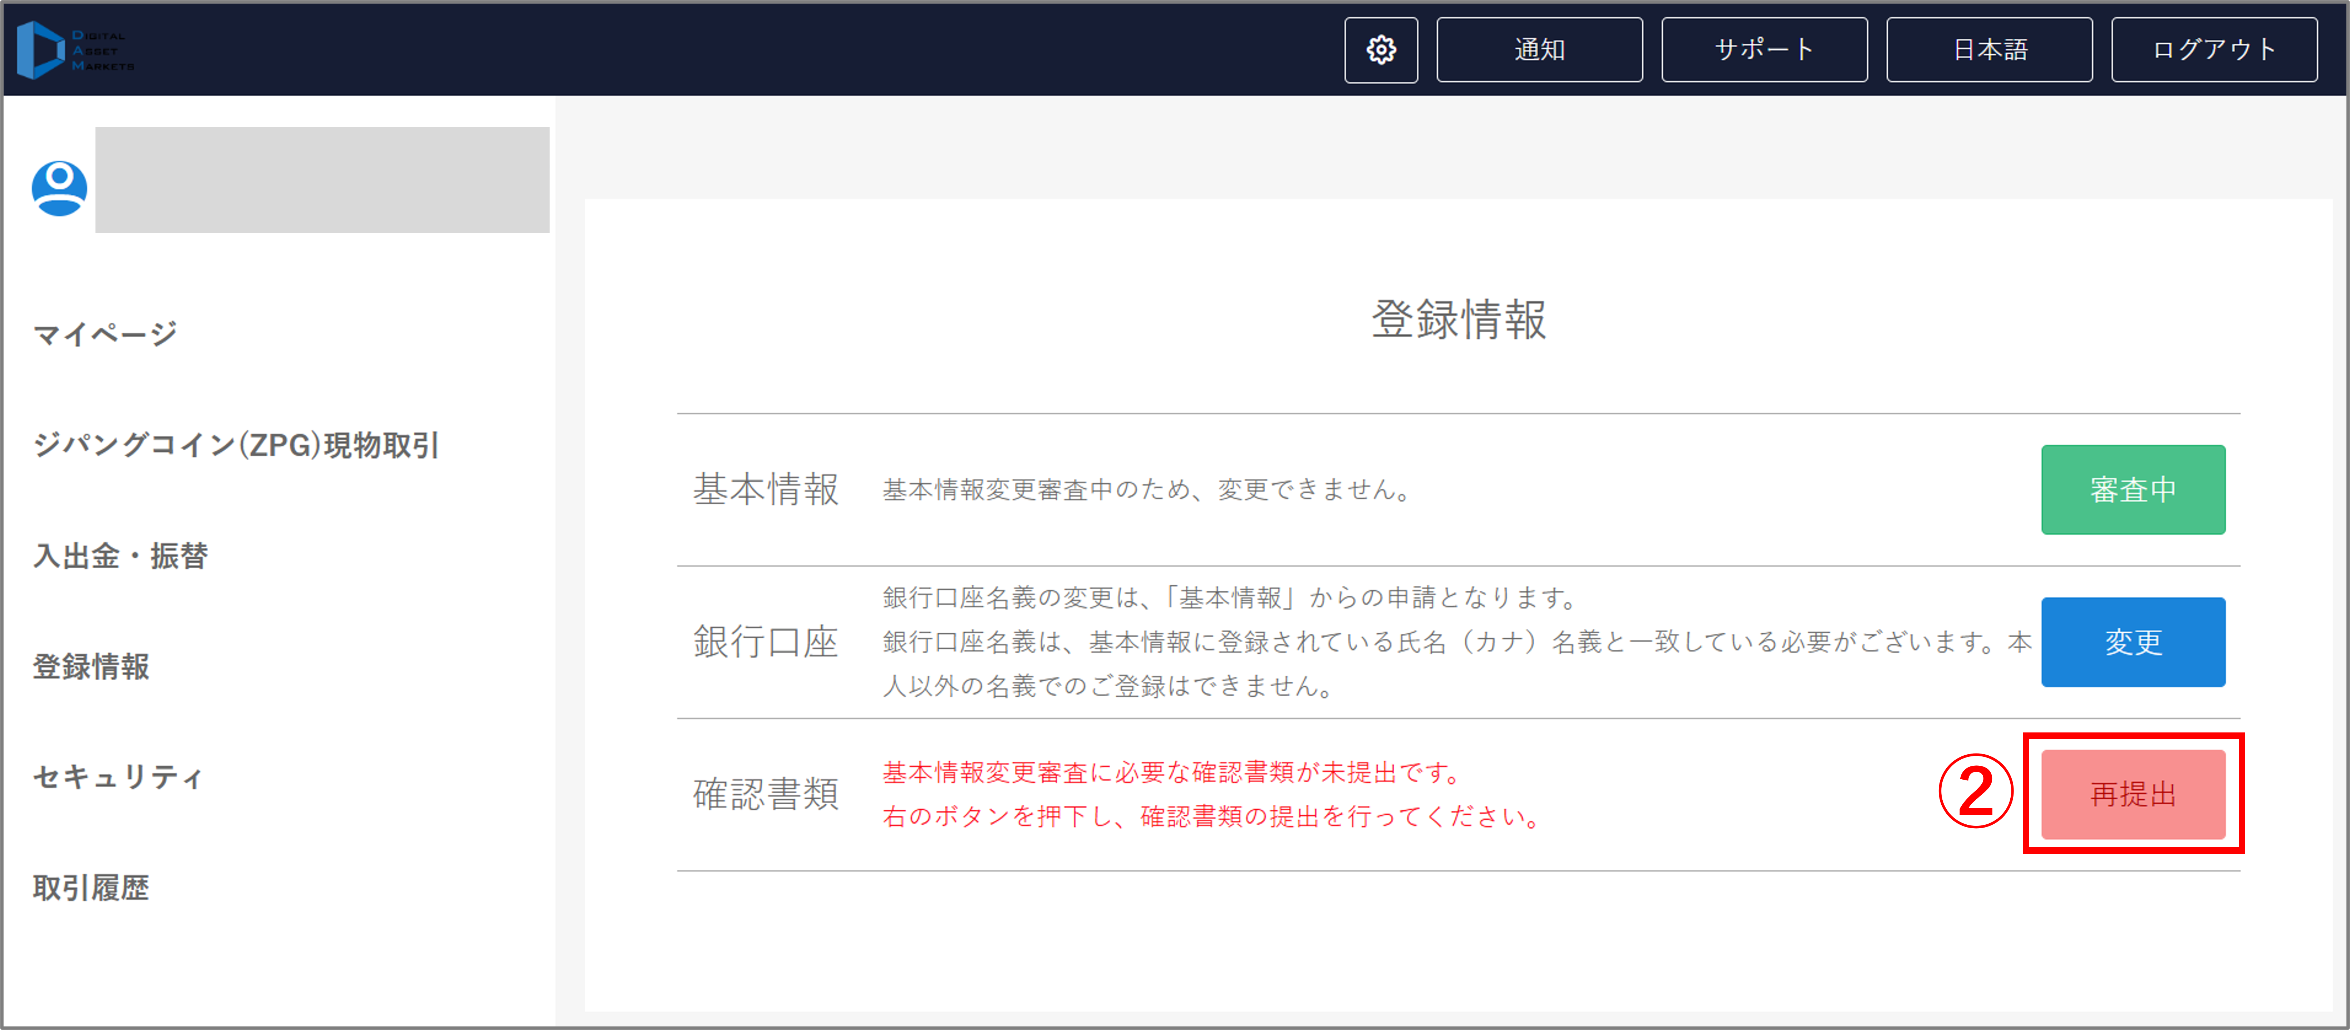Screen dimensions: 2350x1030
Task: Click the 再提出 button for 確認書類
Action: click(2133, 795)
